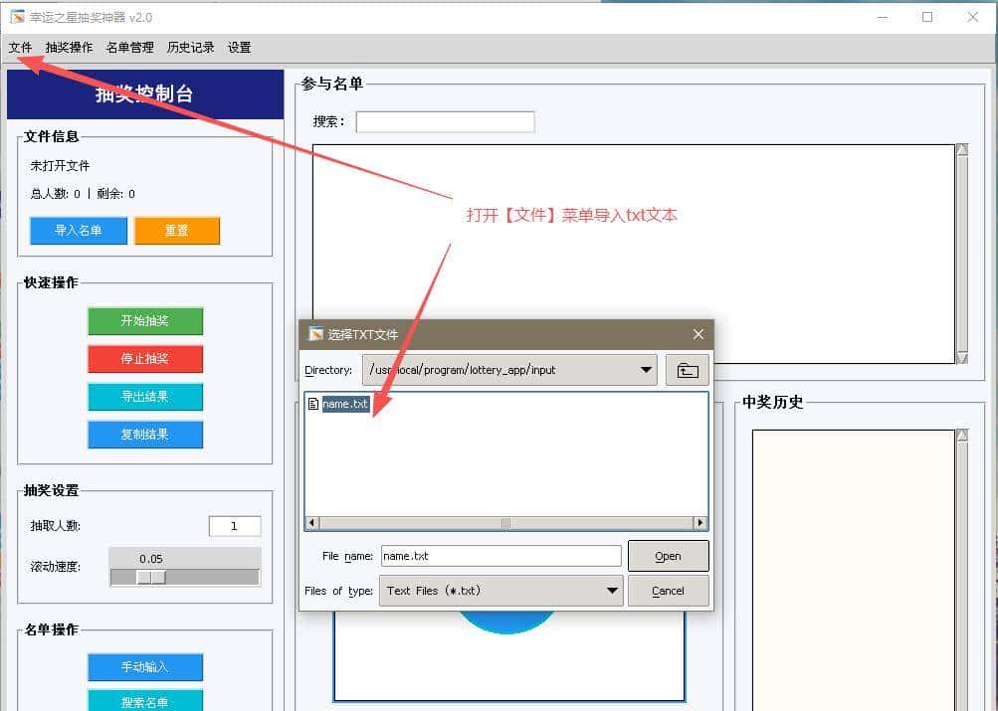Viewport: 998px width, 711px height.
Task: Open the 抽奖操作 menu
Action: pos(69,47)
